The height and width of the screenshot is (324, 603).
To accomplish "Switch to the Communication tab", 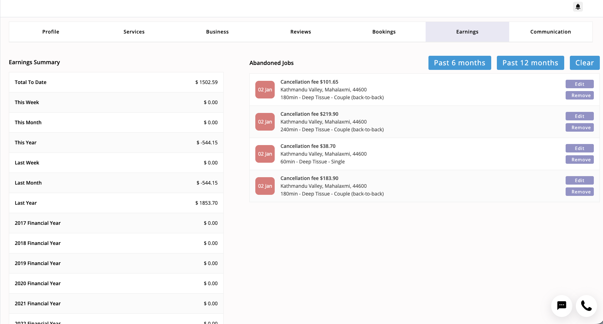I will [550, 32].
